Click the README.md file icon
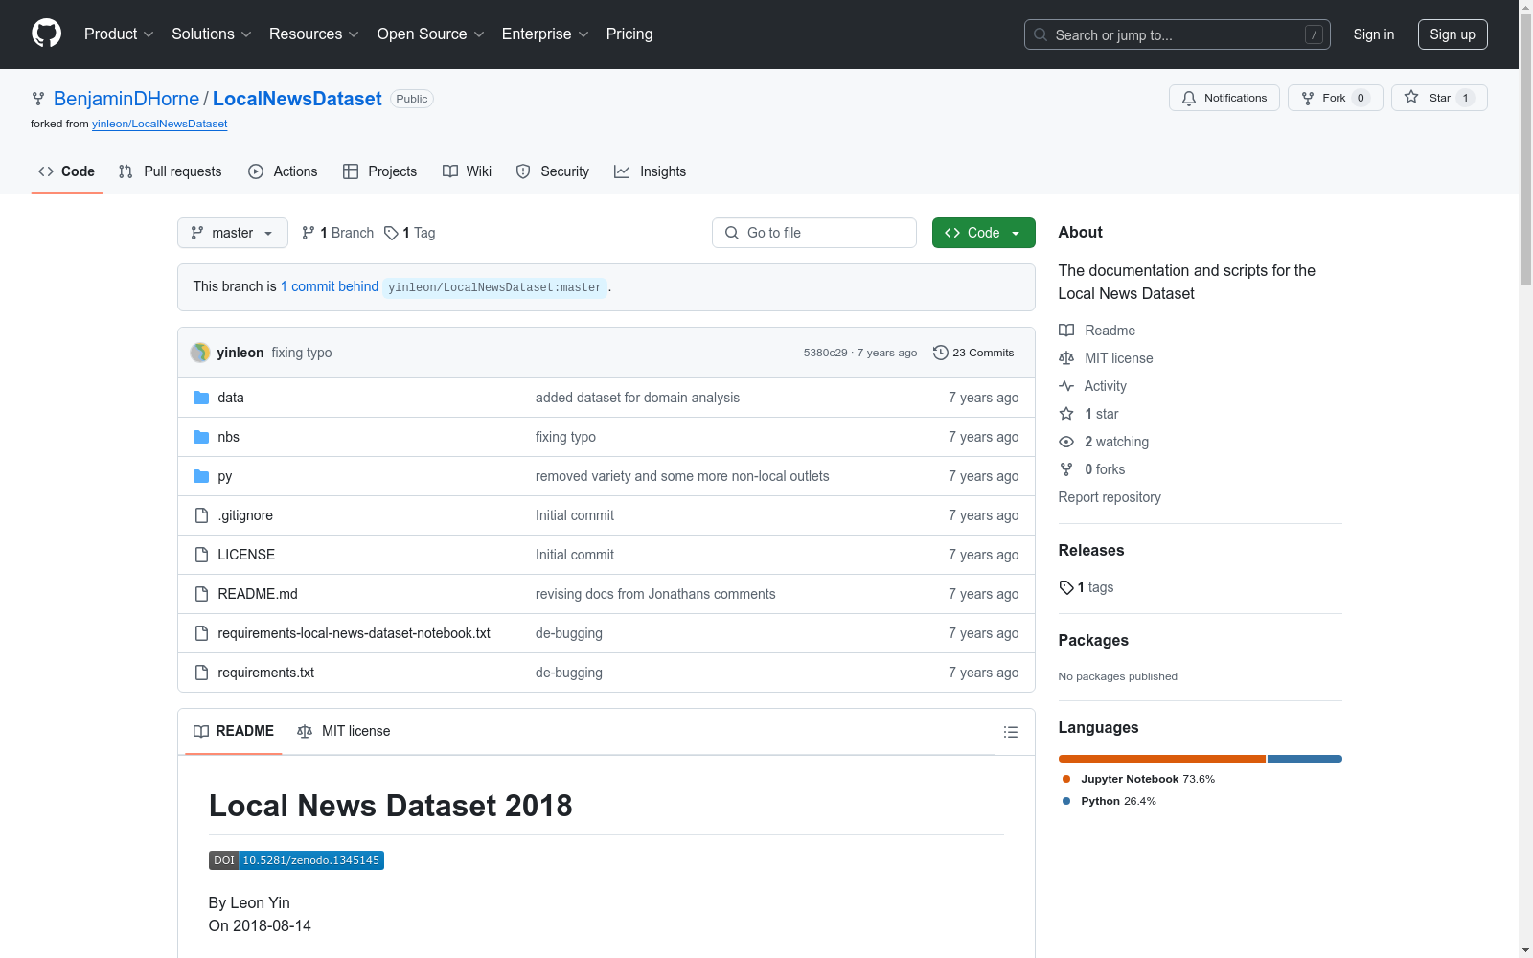 (201, 594)
